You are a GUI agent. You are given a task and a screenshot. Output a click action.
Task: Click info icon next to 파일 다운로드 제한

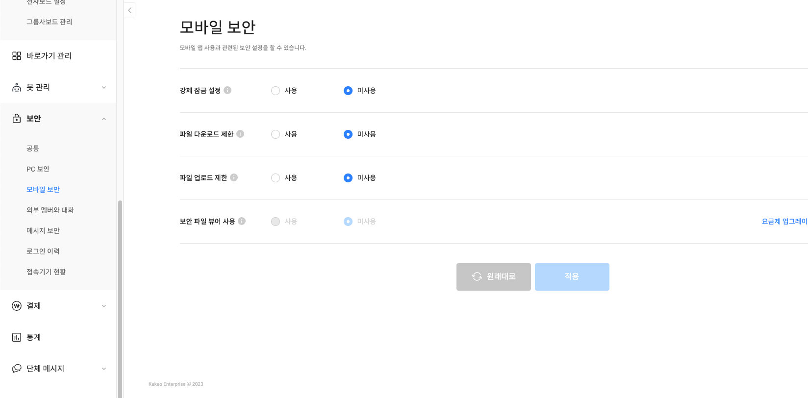240,134
